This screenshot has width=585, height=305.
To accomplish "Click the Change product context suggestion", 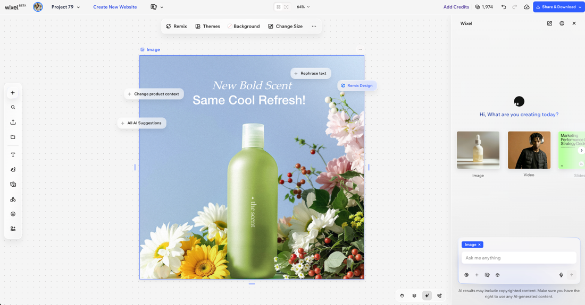I will click(x=154, y=94).
